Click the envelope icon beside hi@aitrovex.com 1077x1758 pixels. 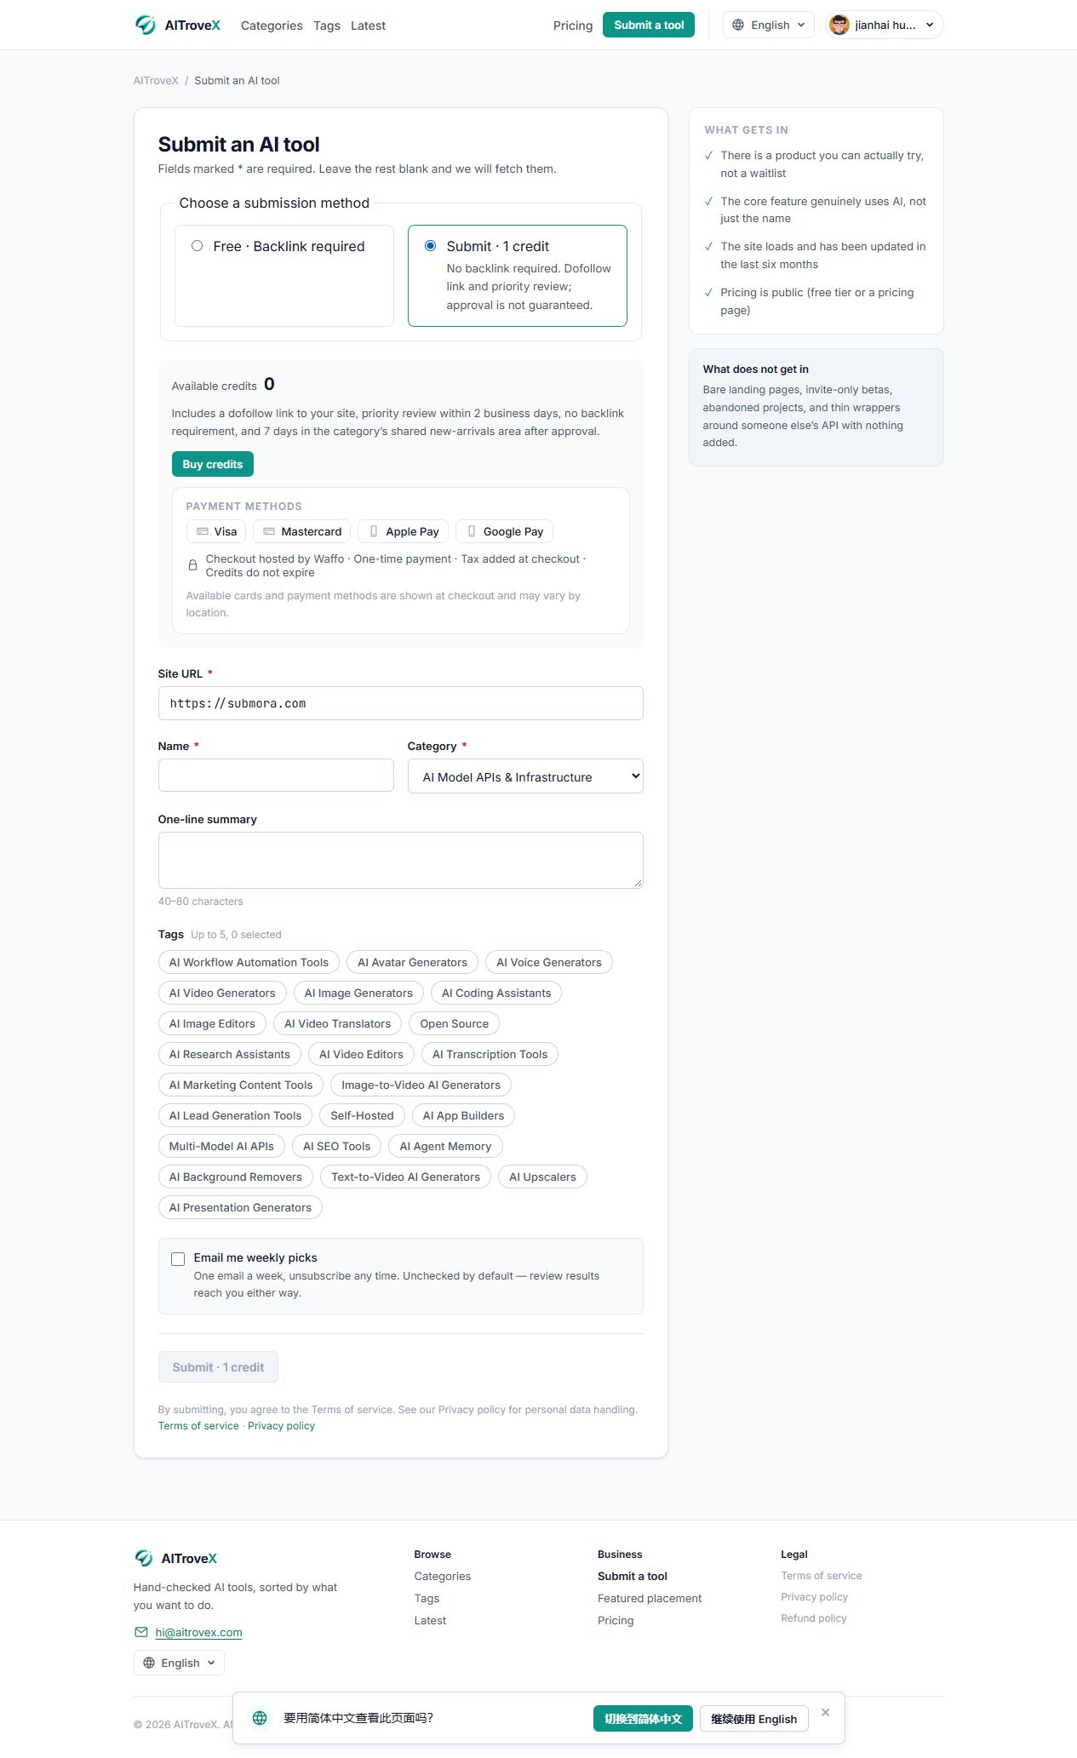pos(141,1632)
